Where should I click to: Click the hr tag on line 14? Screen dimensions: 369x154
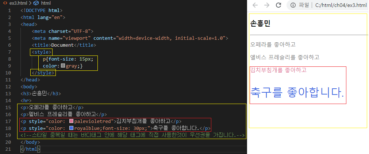coord(26,101)
